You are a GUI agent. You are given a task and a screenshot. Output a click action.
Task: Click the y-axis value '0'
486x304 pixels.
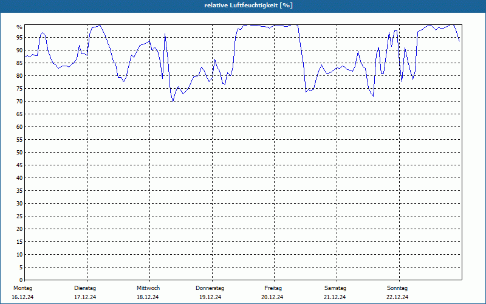pyautogui.click(x=21, y=280)
